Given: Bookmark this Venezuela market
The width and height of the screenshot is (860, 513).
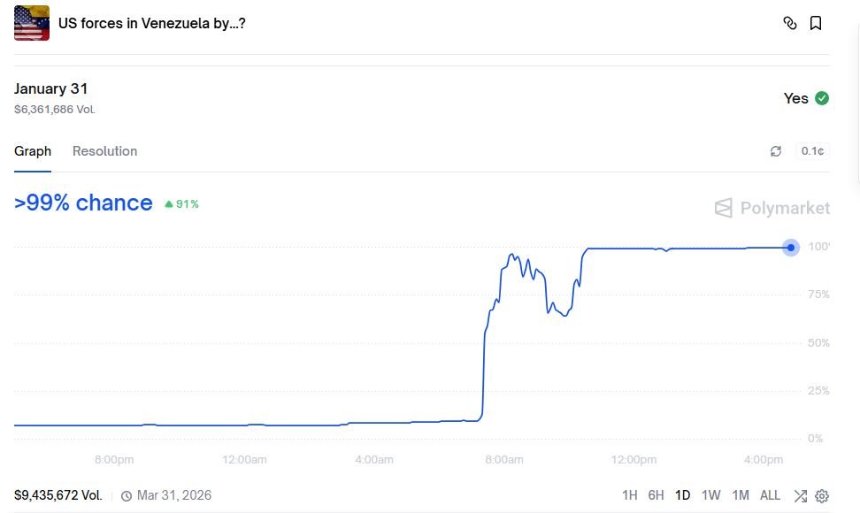Looking at the screenshot, I should [816, 23].
